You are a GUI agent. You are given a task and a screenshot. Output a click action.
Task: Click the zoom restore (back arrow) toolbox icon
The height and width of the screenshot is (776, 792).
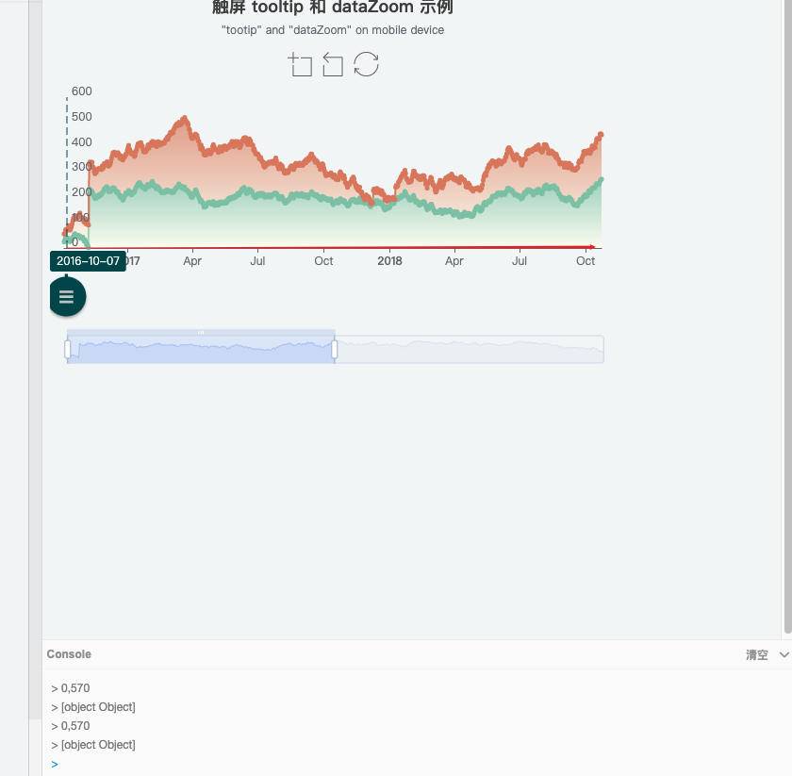[x=333, y=64]
